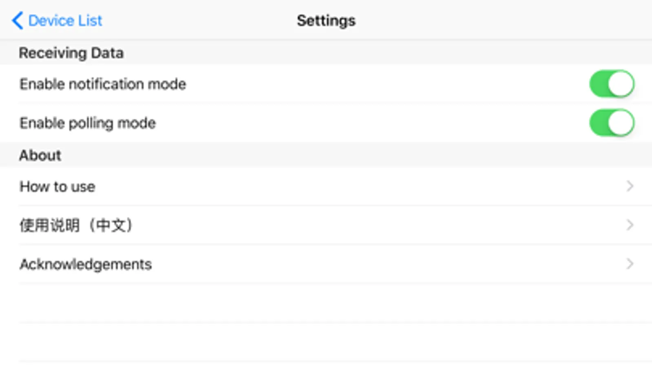
Task: Click the chevron beside 使用说明（中文）
Action: (630, 225)
